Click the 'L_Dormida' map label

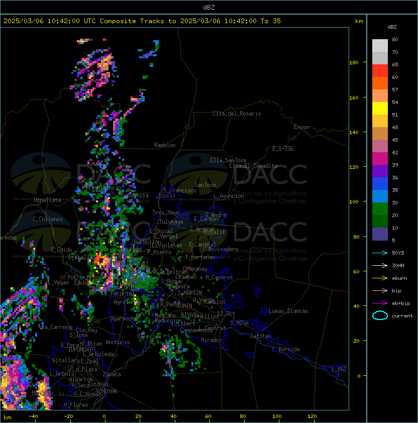pyautogui.click(x=286, y=349)
